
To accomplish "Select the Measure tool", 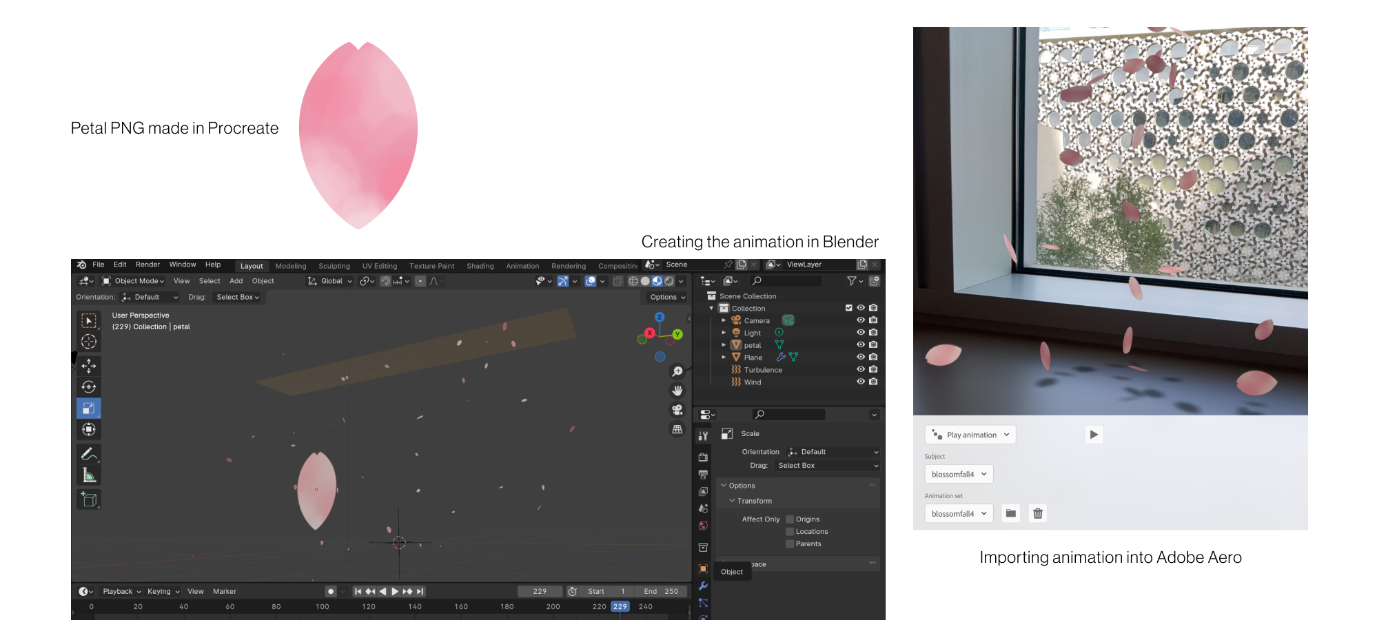I will click(x=89, y=475).
